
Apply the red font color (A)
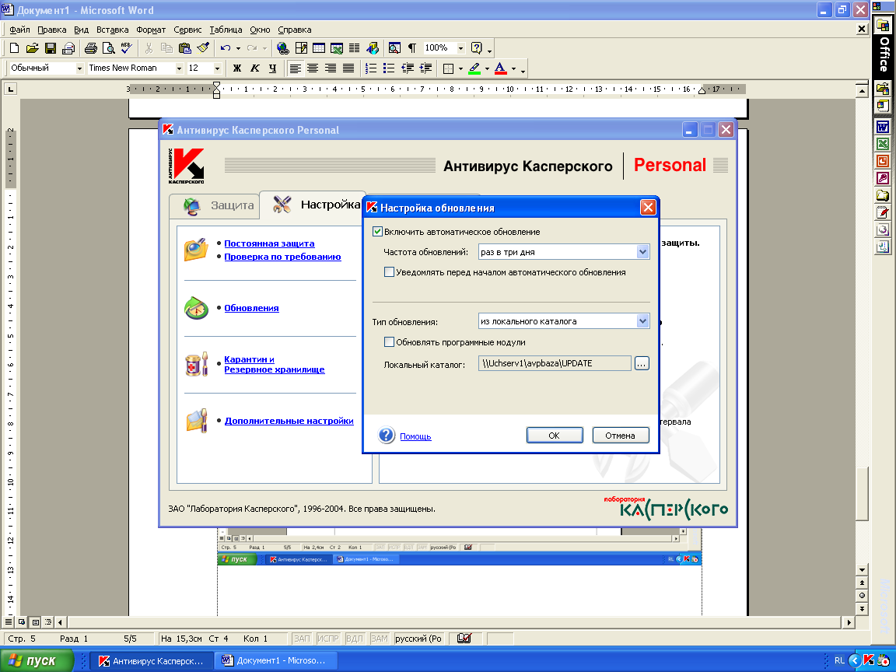coord(501,68)
